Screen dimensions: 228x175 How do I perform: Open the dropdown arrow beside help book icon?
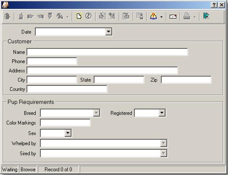161,17
